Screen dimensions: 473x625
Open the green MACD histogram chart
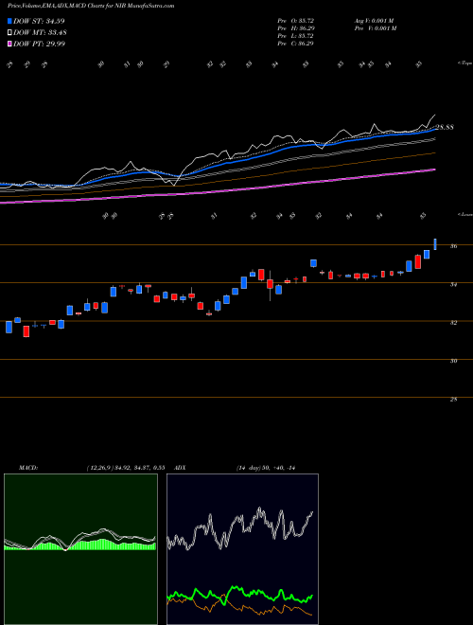(80, 549)
